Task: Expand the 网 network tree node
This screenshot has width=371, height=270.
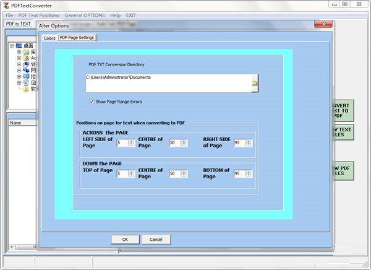Action: 19,70
